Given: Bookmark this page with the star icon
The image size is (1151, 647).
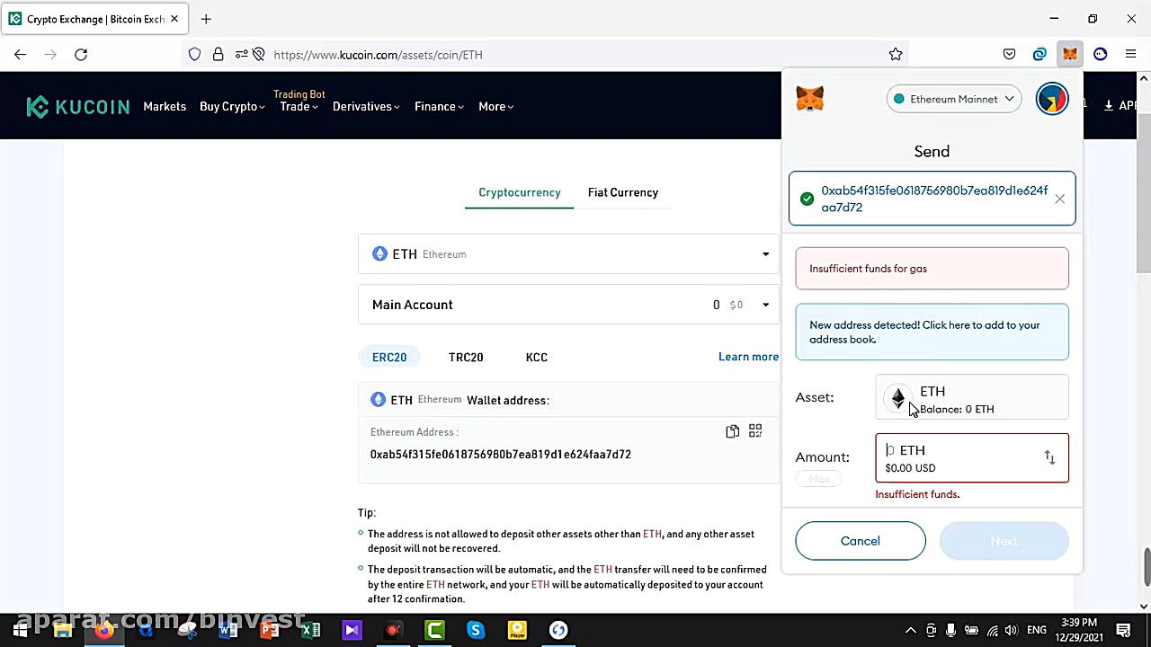Looking at the screenshot, I should click(896, 55).
